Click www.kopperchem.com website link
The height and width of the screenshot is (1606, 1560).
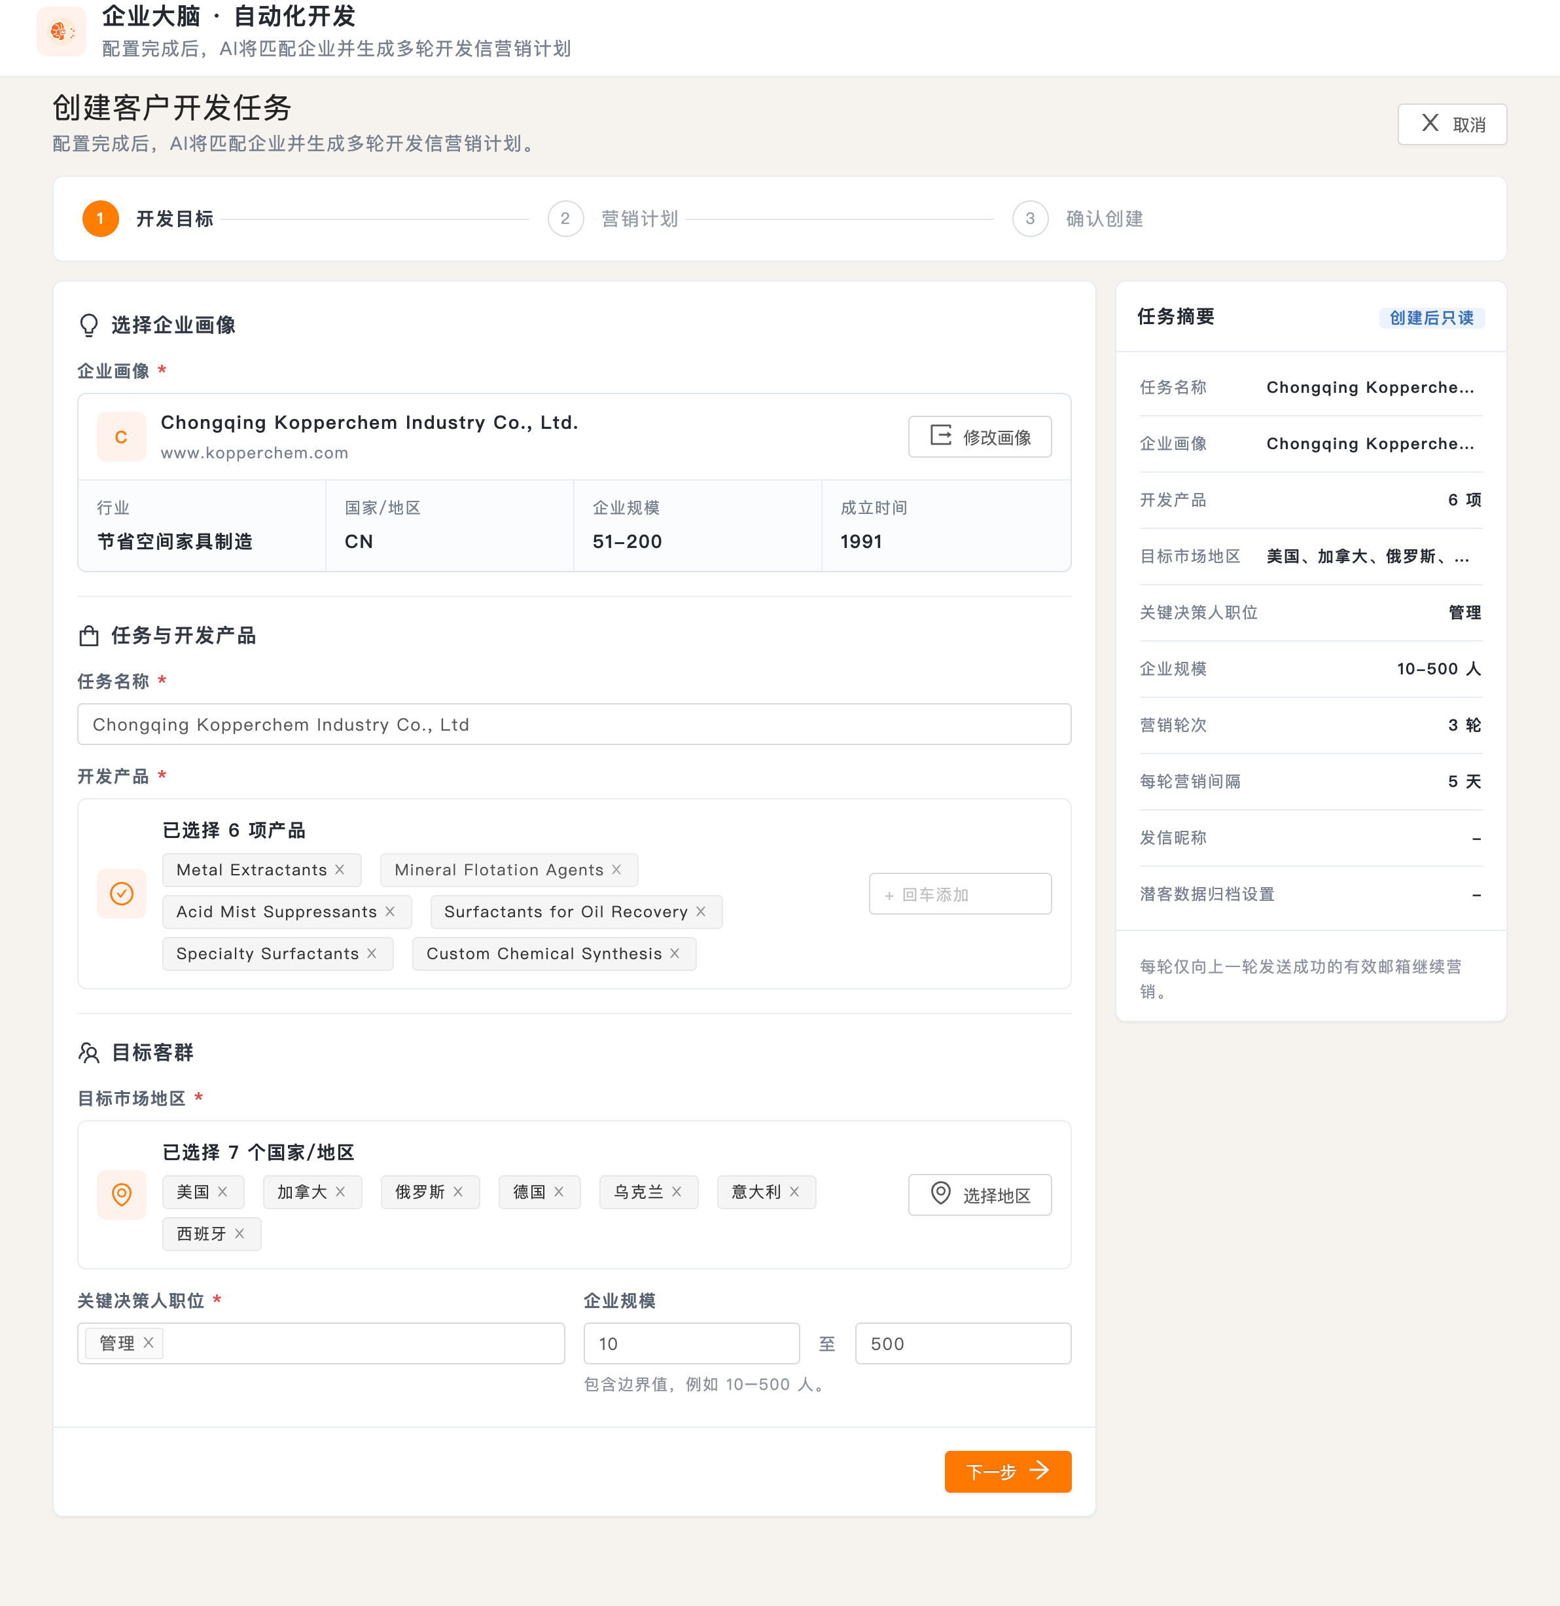coord(254,452)
